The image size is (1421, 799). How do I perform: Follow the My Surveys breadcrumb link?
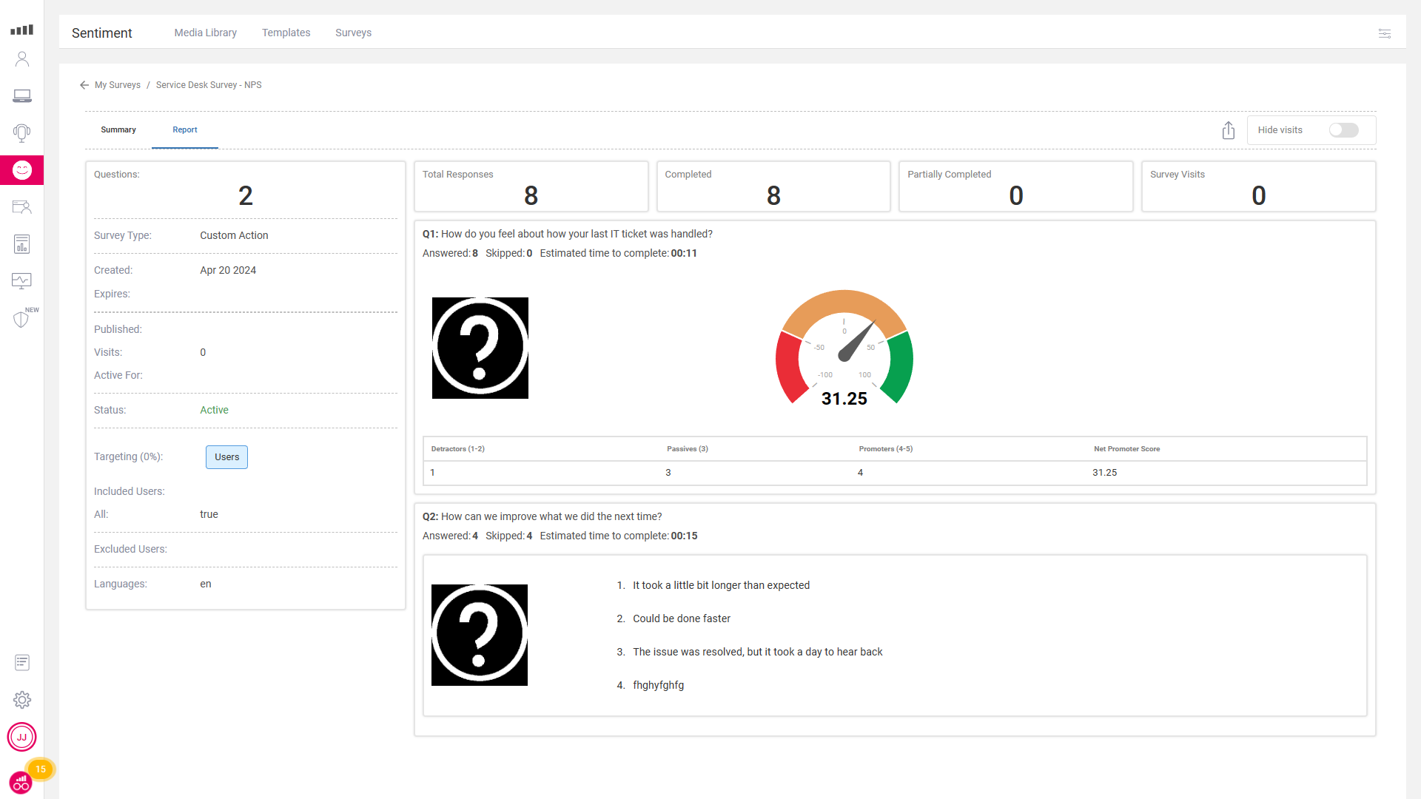pyautogui.click(x=118, y=85)
